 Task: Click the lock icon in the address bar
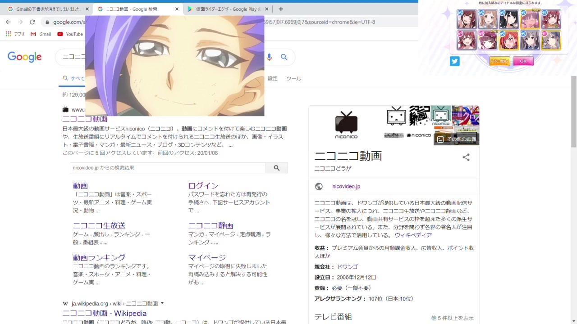pyautogui.click(x=47, y=22)
